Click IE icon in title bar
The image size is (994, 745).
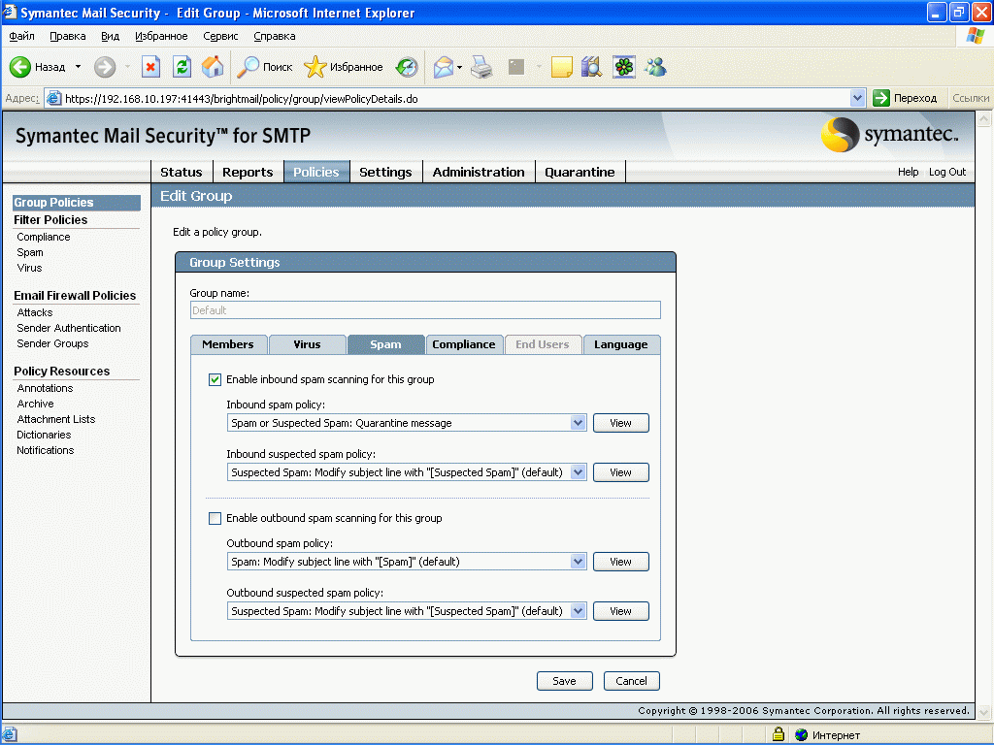pos(10,12)
